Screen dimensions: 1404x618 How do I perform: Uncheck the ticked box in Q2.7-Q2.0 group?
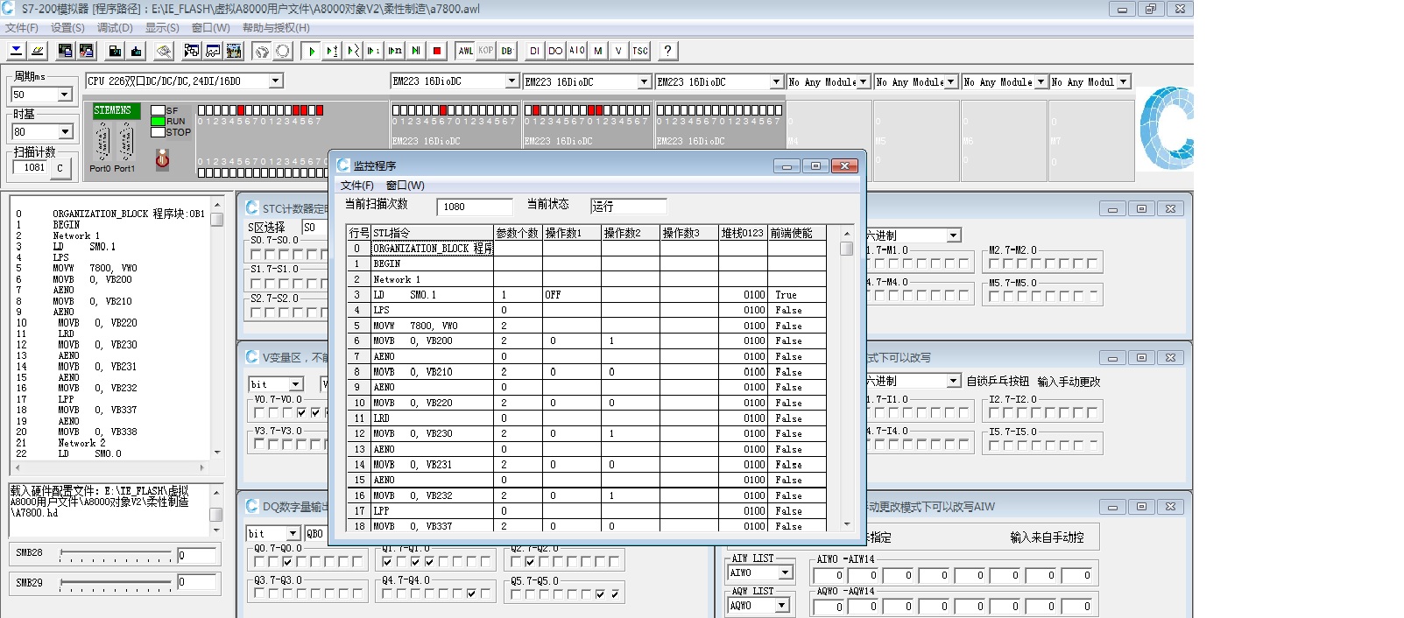coord(530,562)
